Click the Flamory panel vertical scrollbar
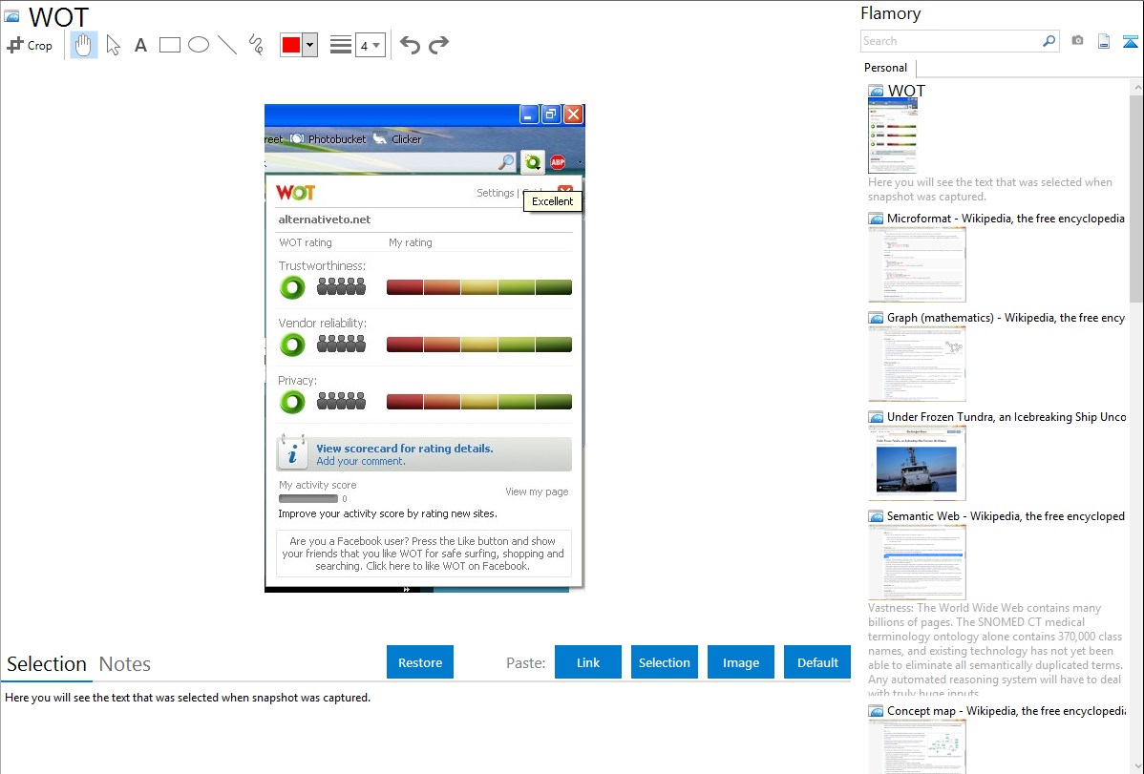1144x774 pixels. [x=1136, y=198]
